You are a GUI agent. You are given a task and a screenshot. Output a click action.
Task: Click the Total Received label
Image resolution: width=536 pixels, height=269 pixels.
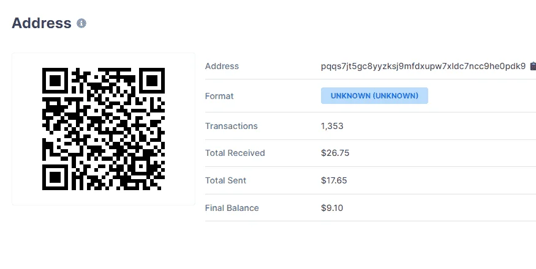coord(235,153)
